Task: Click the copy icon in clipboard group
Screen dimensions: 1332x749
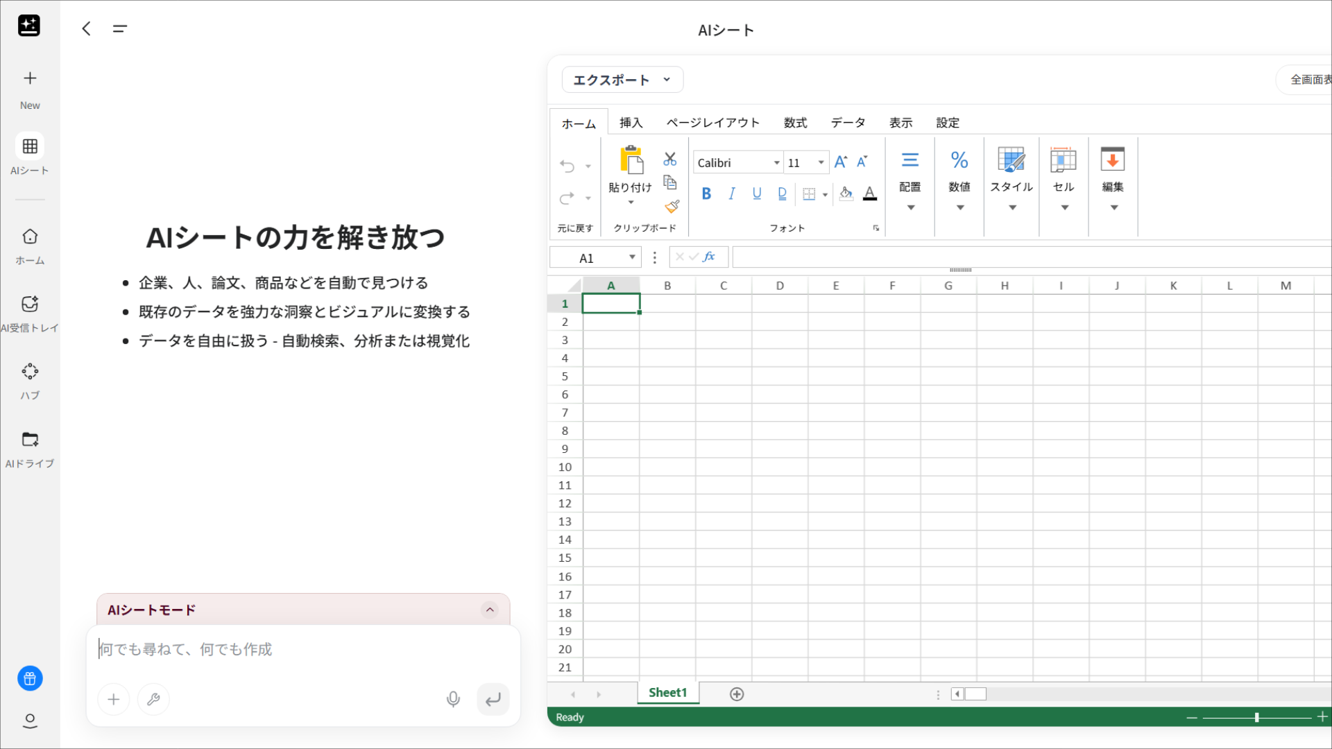Action: click(669, 182)
